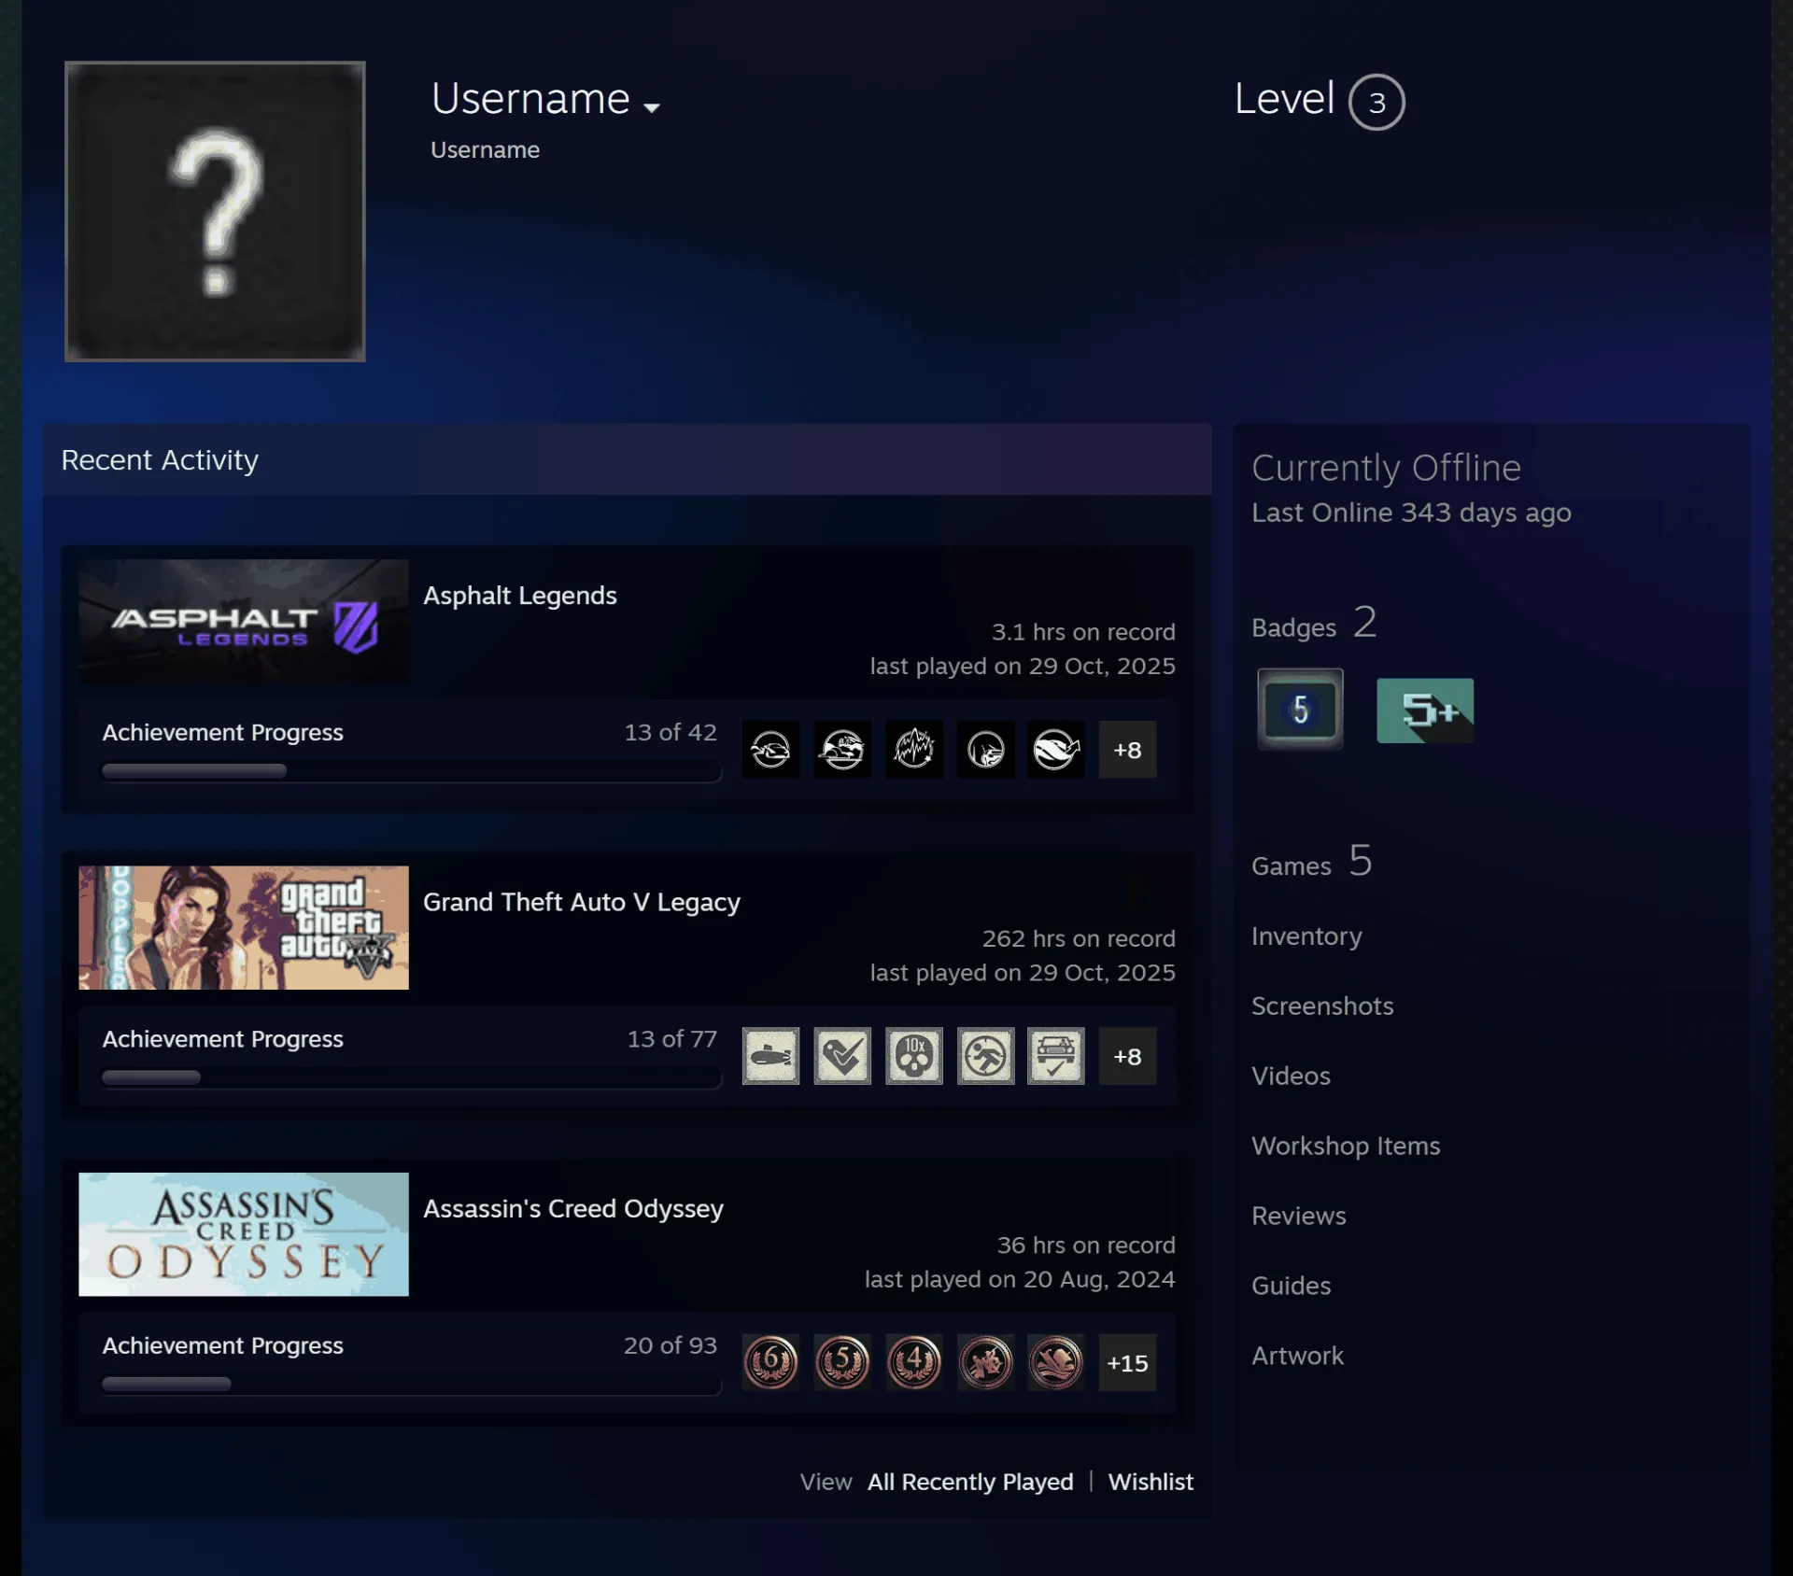Click fifth Asphalt Legends achievement icon
Image resolution: width=1793 pixels, height=1576 pixels.
point(1056,749)
